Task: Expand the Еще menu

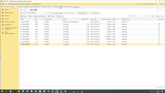Action: [158, 16]
